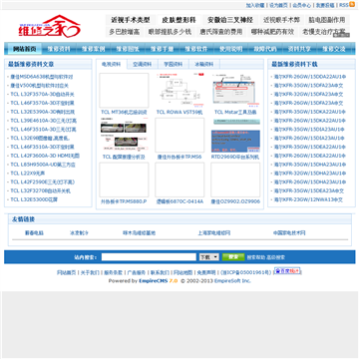Click the 设为首页 link at top
The height and width of the screenshot is (359, 359).
click(x=278, y=5)
